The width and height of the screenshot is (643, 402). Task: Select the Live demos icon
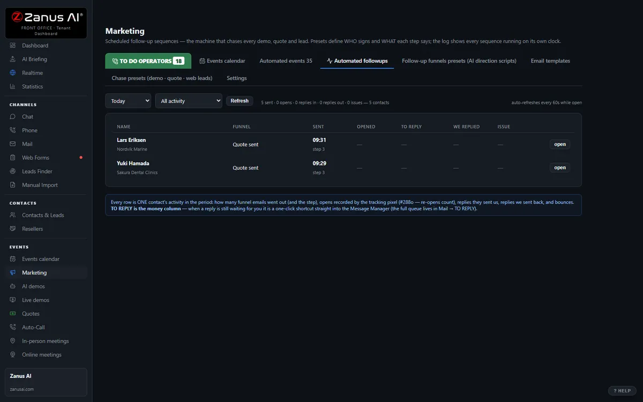coord(13,300)
